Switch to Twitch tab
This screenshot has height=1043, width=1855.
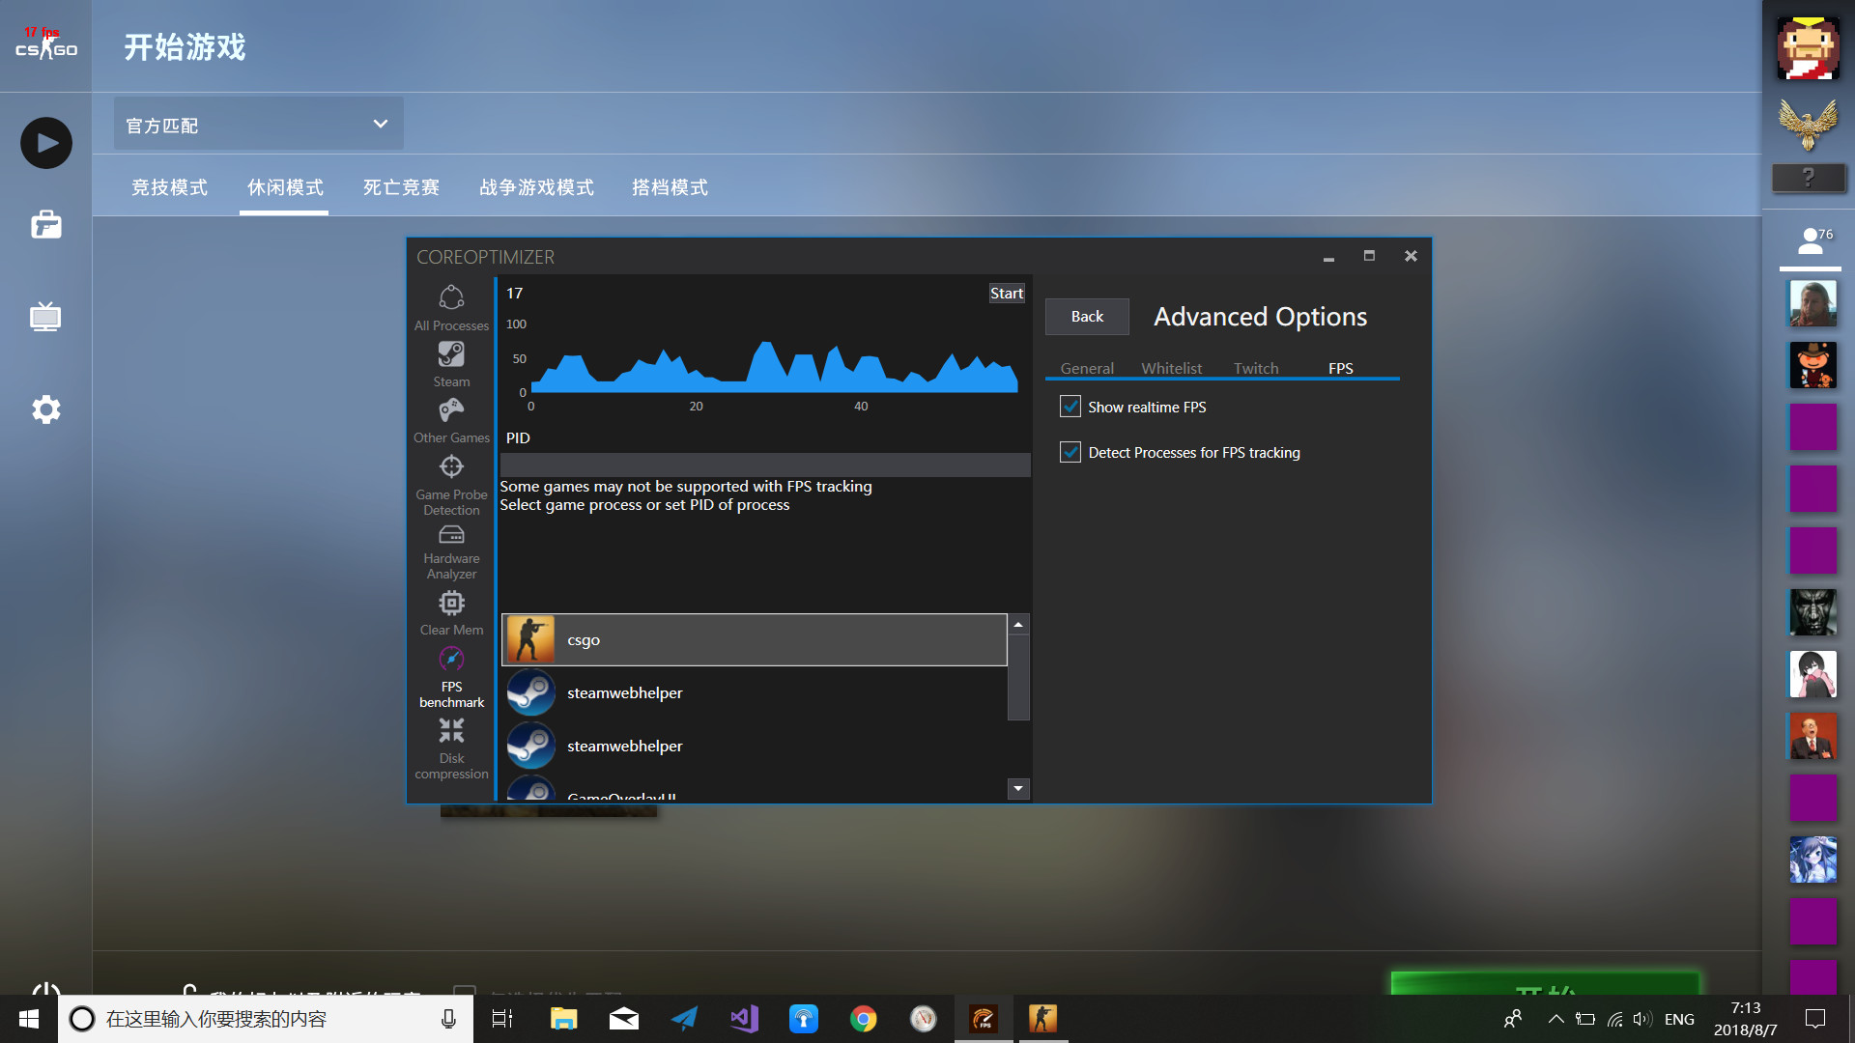(1256, 368)
